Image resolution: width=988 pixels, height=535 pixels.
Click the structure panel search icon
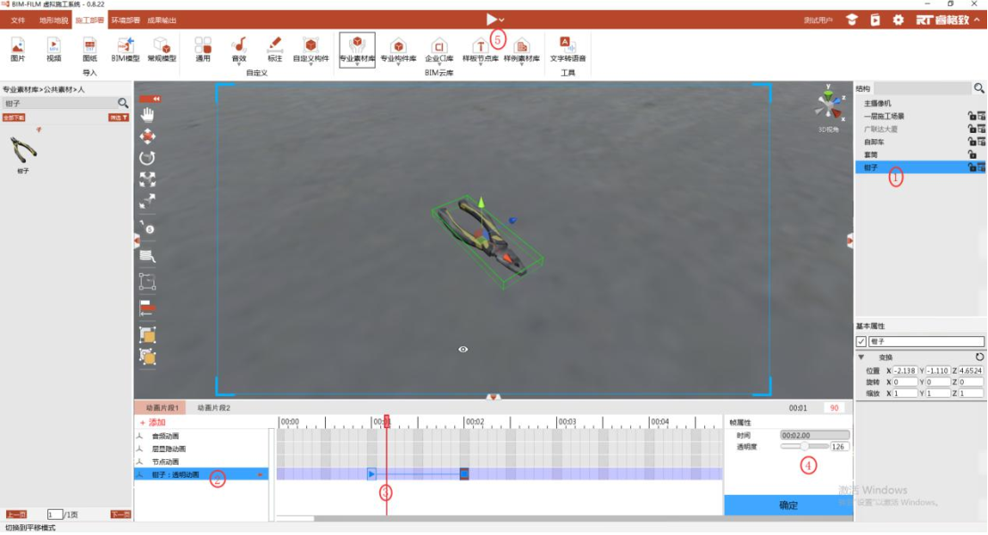tap(978, 89)
